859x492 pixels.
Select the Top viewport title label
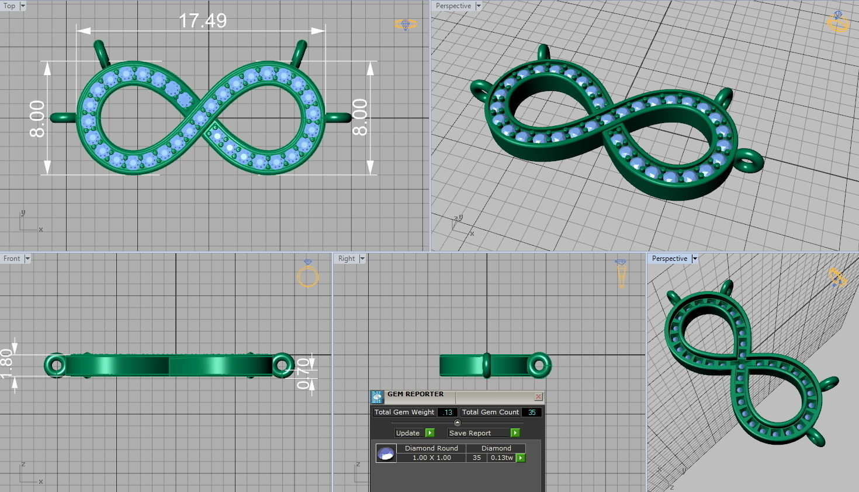tap(9, 6)
